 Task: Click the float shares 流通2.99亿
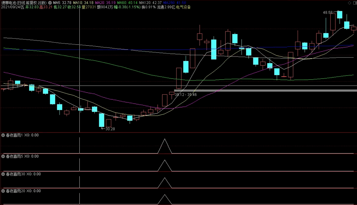pos(166,7)
